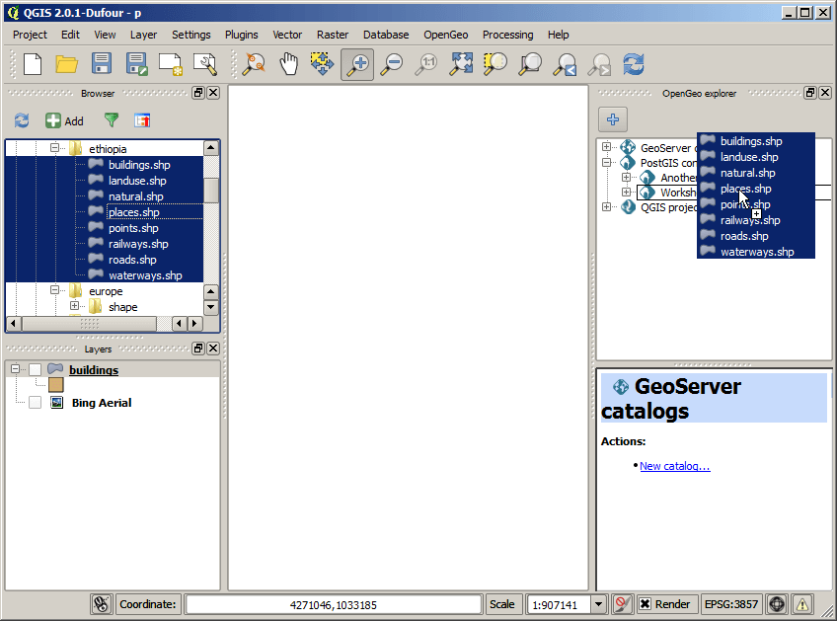Select the Pan Map hand tool
The height and width of the screenshot is (621, 837).
tap(288, 64)
